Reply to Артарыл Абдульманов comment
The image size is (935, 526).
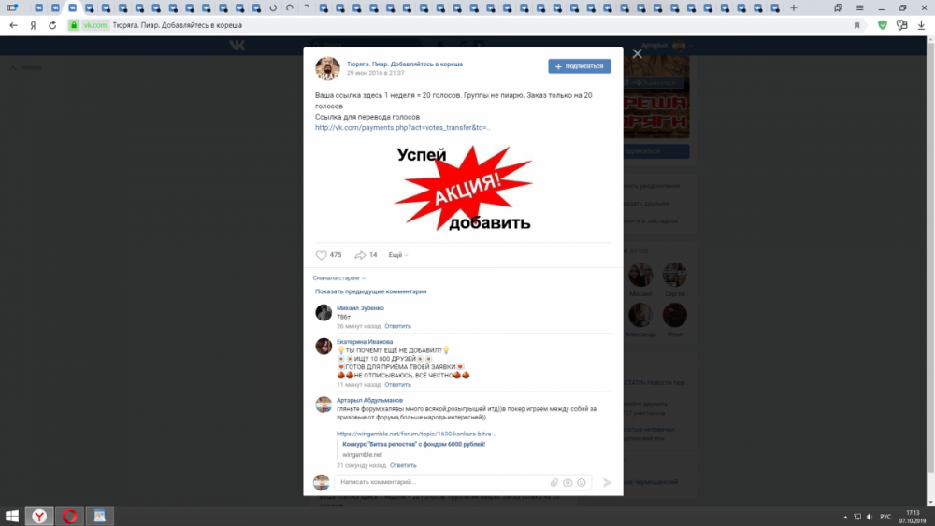(x=403, y=466)
